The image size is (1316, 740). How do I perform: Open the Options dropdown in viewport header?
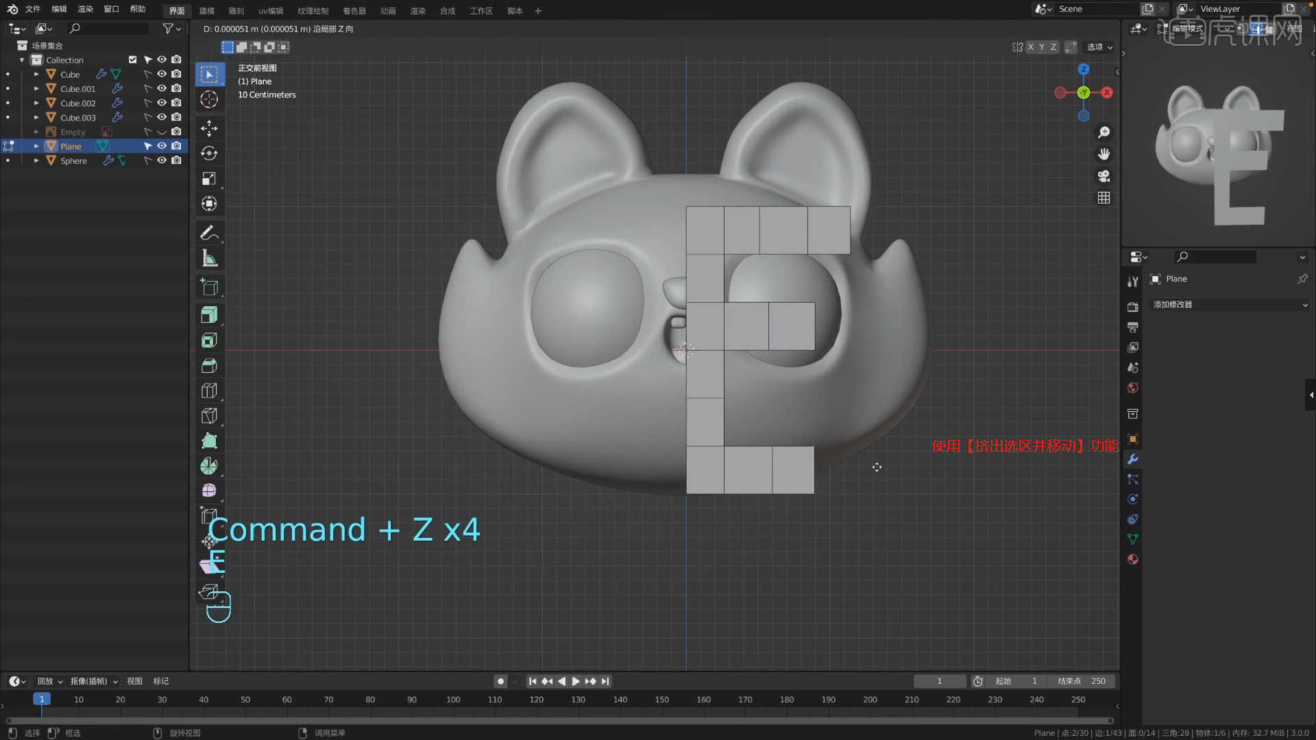1099,47
